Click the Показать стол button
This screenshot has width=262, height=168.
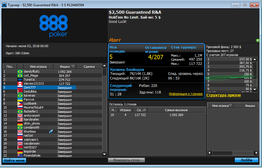point(127,160)
